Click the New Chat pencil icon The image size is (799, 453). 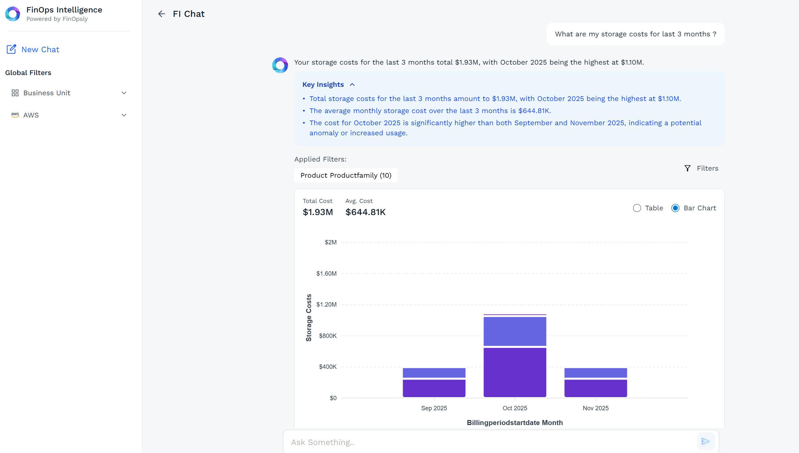pyautogui.click(x=11, y=49)
